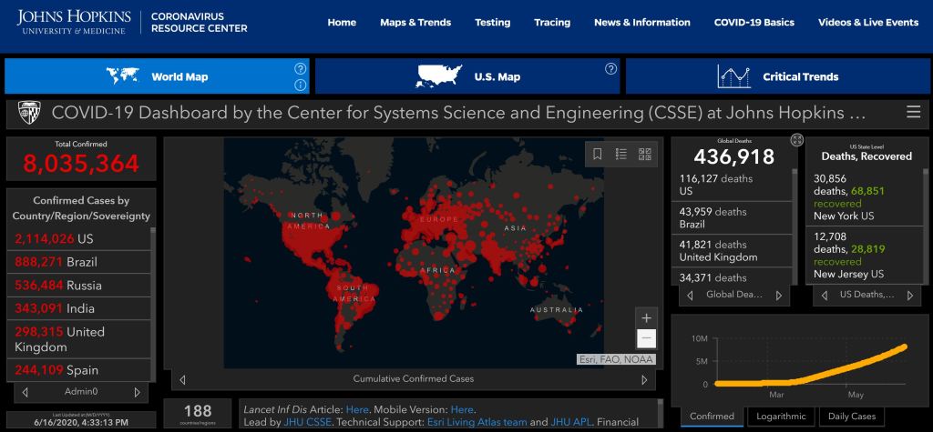The width and height of the screenshot is (933, 432).
Task: Select Brazil row with 888,271 cases
Action: click(x=78, y=262)
